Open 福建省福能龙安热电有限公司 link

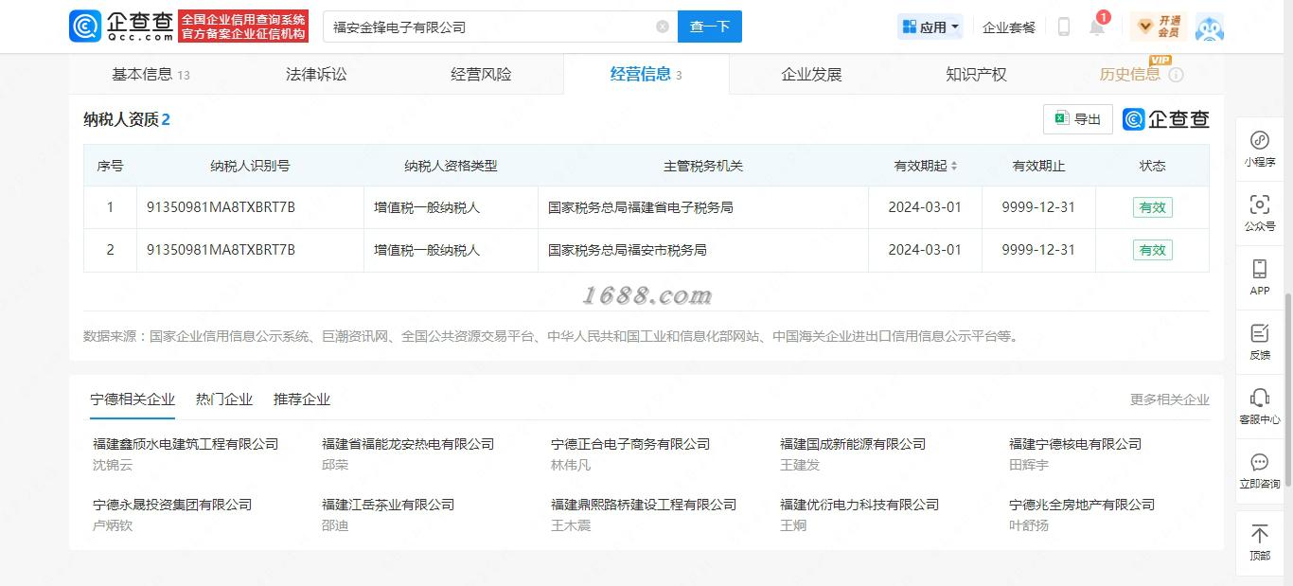coord(408,443)
